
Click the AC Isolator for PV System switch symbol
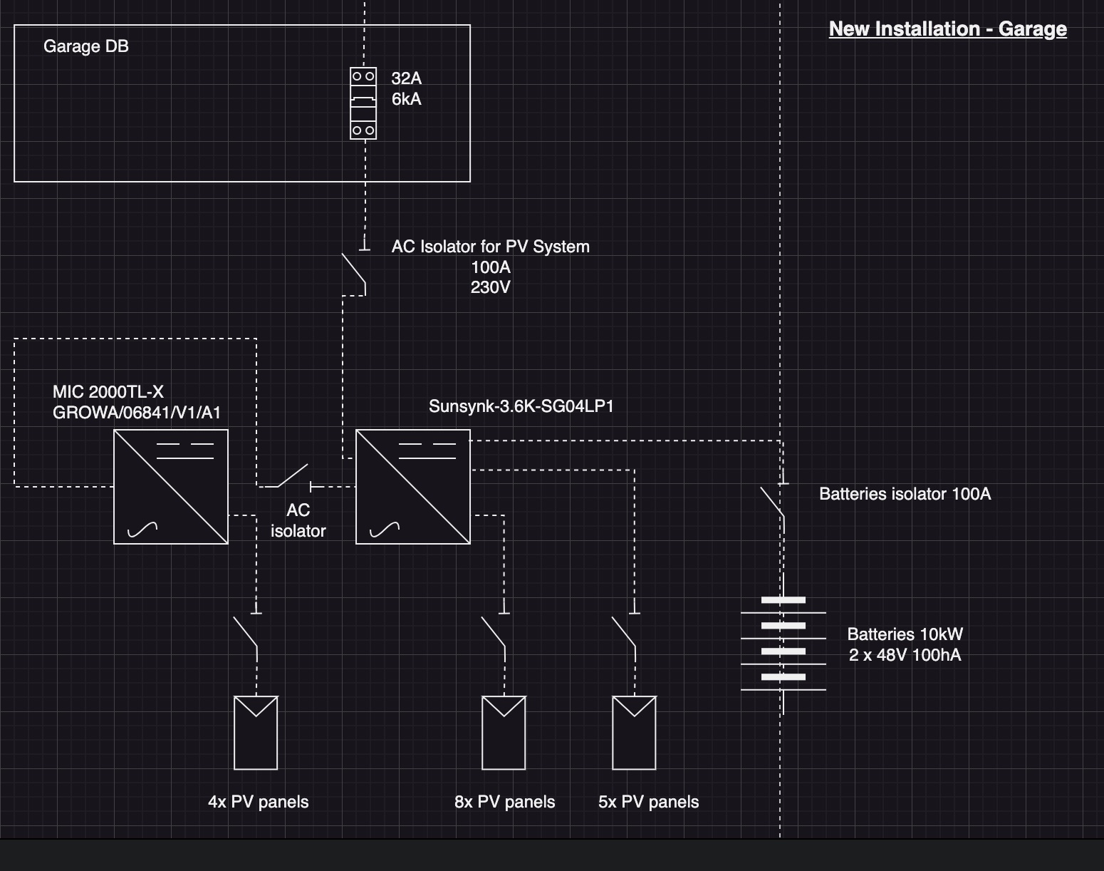354,268
